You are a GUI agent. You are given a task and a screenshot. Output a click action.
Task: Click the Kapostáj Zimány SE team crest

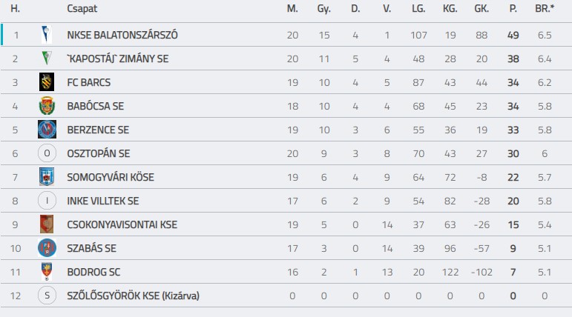tap(47, 59)
